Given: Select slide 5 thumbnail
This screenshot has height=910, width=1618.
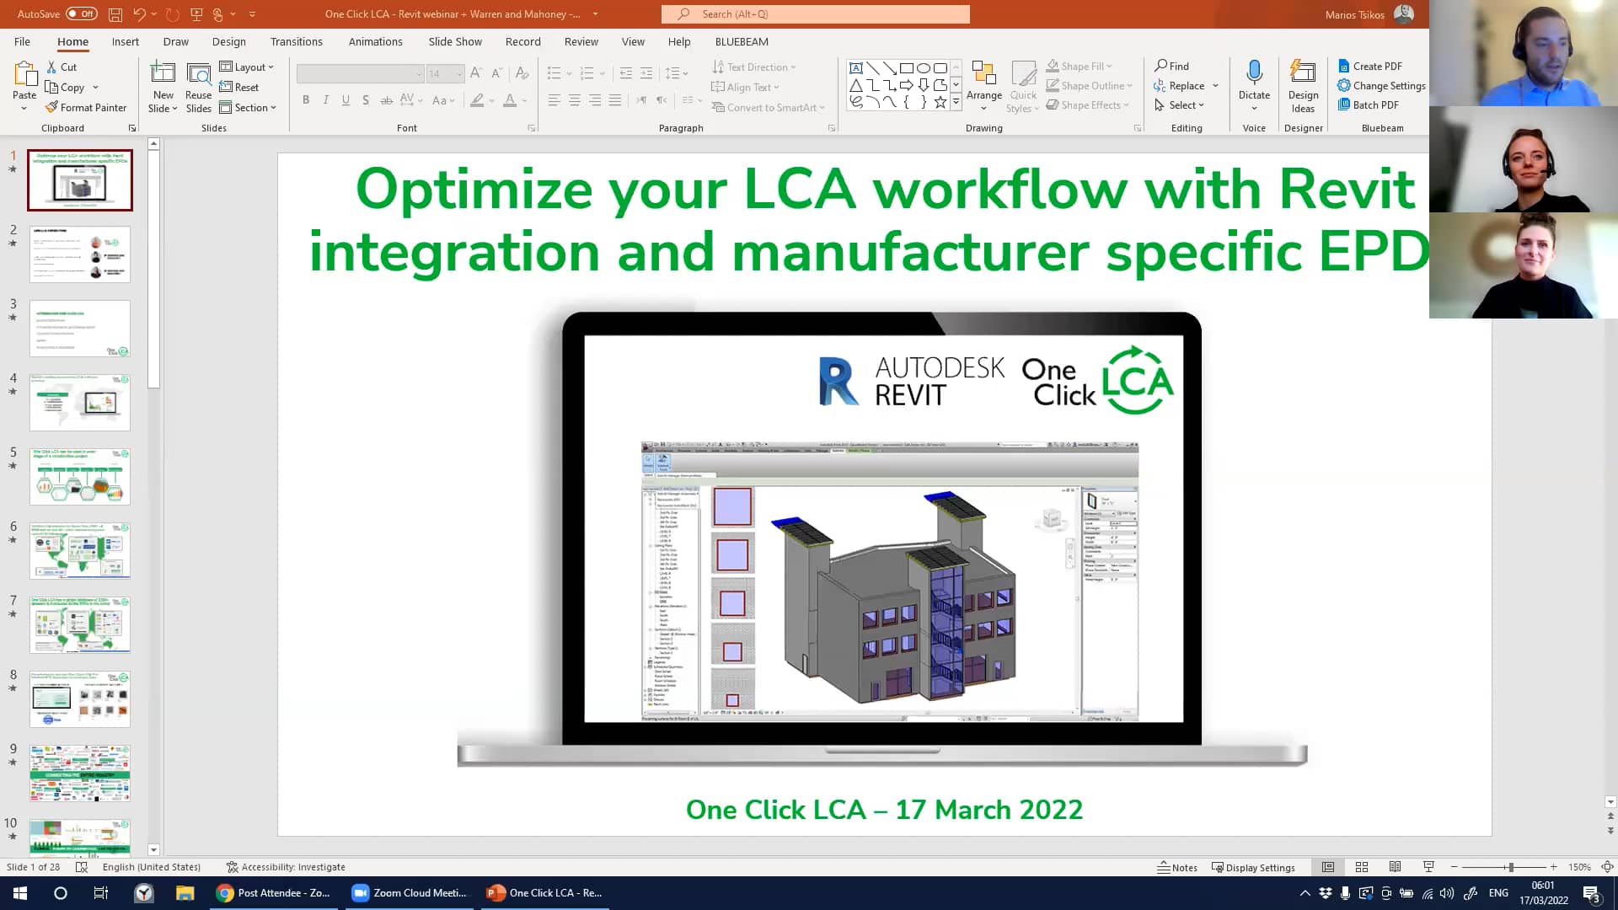Looking at the screenshot, I should (79, 476).
